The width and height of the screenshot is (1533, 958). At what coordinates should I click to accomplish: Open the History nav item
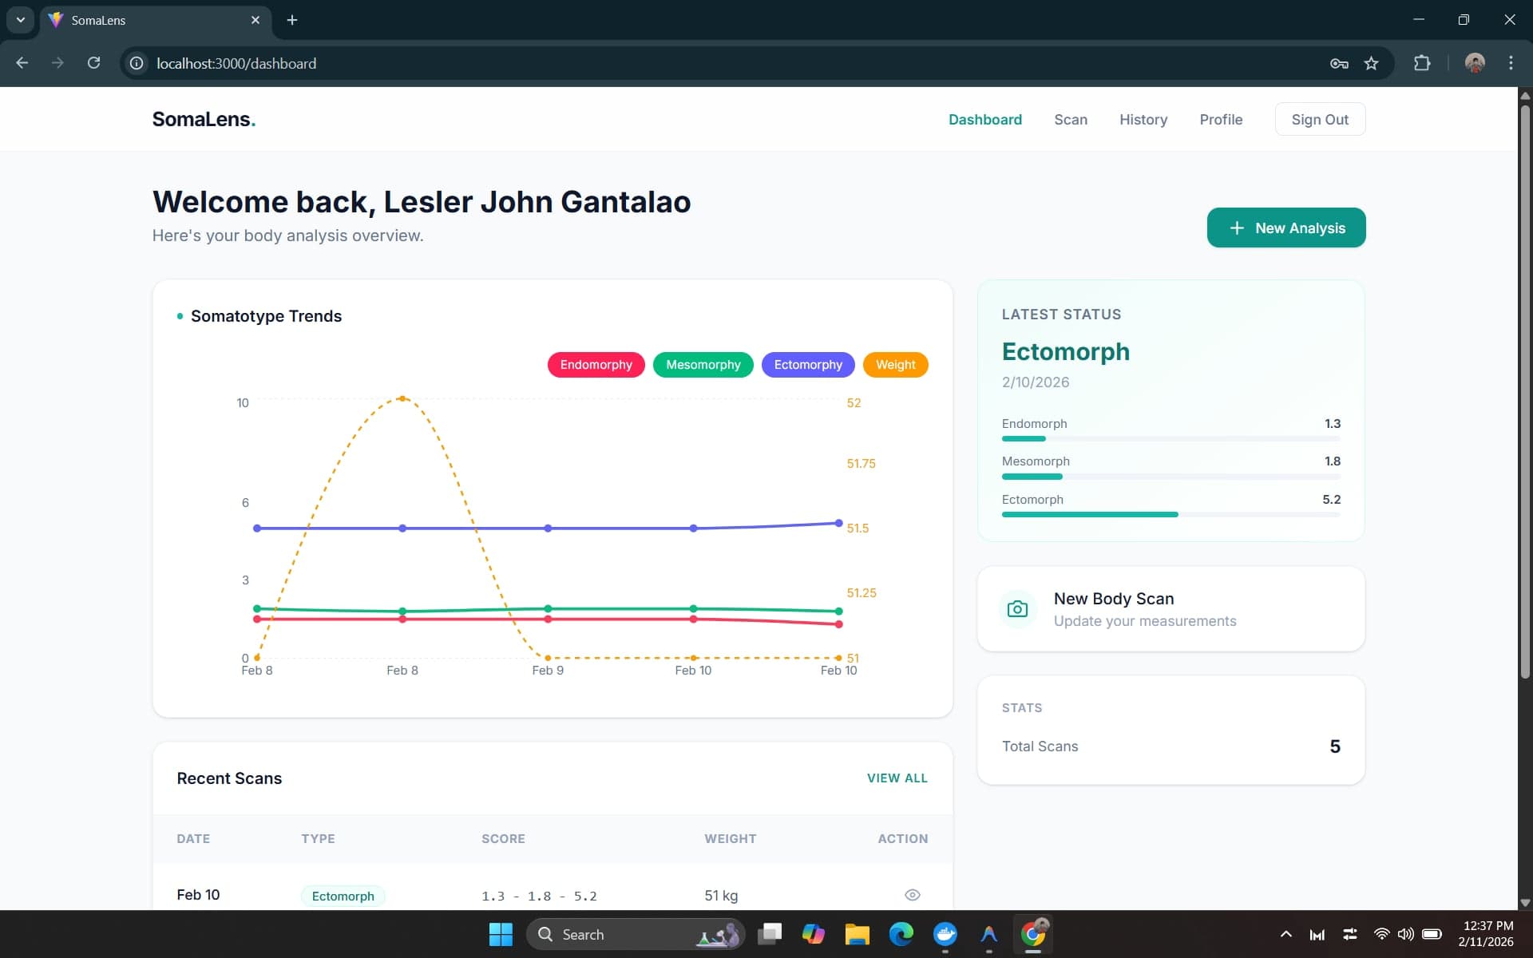[x=1143, y=120]
